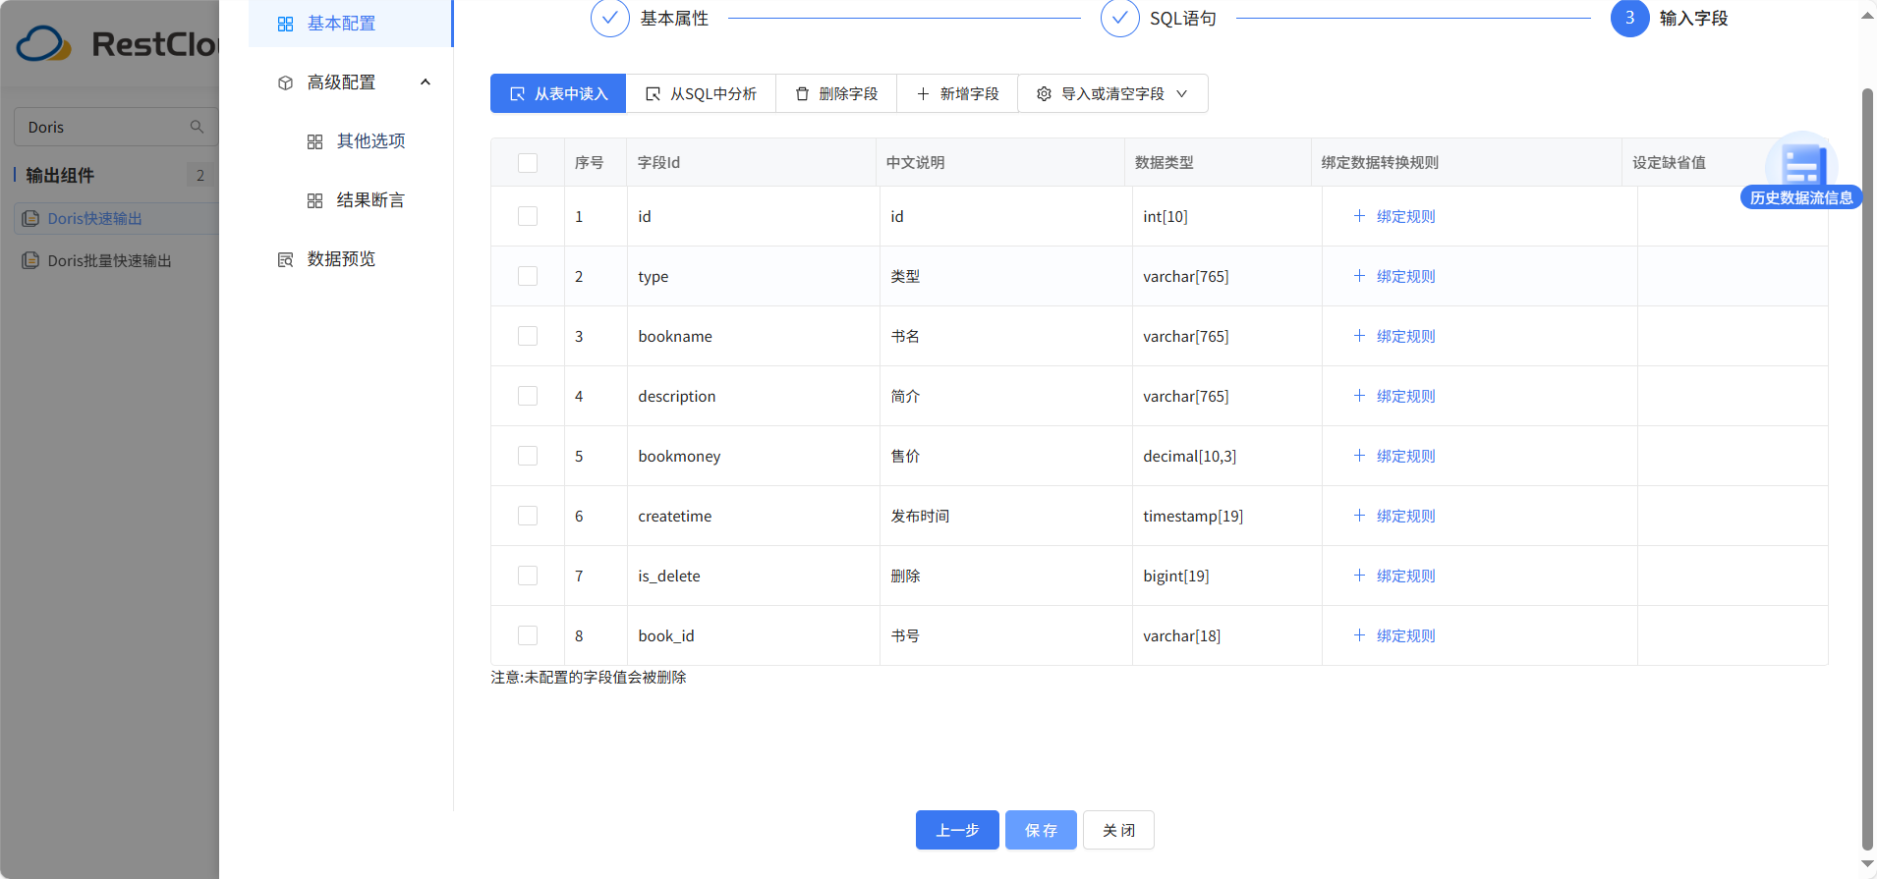The image size is (1877, 879).
Task: Click 绑定规则 link in the book_id row
Action: pos(1394,635)
